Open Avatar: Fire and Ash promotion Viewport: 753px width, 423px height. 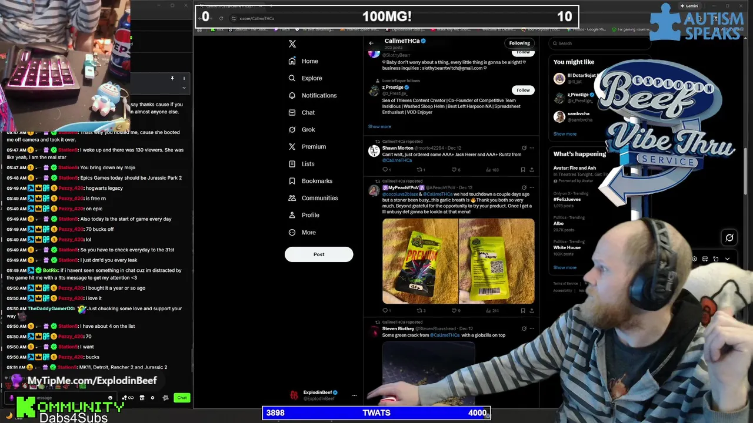(x=575, y=168)
